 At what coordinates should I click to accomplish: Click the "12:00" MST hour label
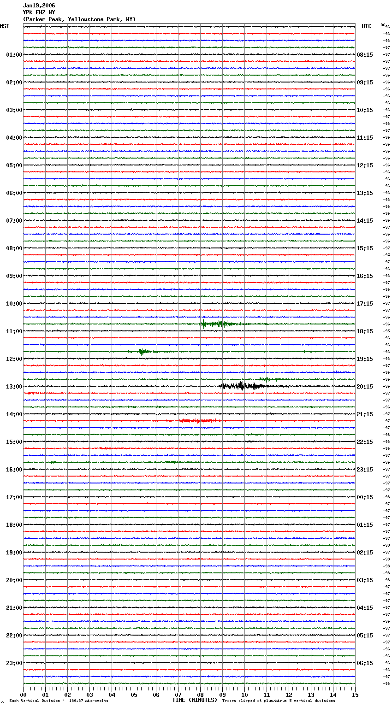coord(14,359)
